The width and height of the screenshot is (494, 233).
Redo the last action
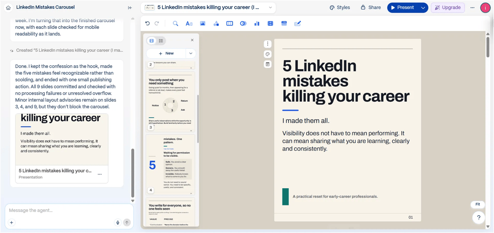pyautogui.click(x=157, y=23)
